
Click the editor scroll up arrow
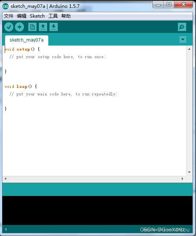point(189,49)
